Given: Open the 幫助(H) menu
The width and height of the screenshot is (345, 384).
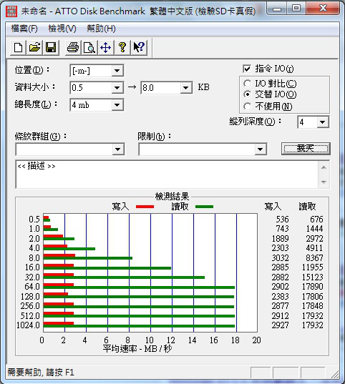Looking at the screenshot, I should pyautogui.click(x=101, y=29).
